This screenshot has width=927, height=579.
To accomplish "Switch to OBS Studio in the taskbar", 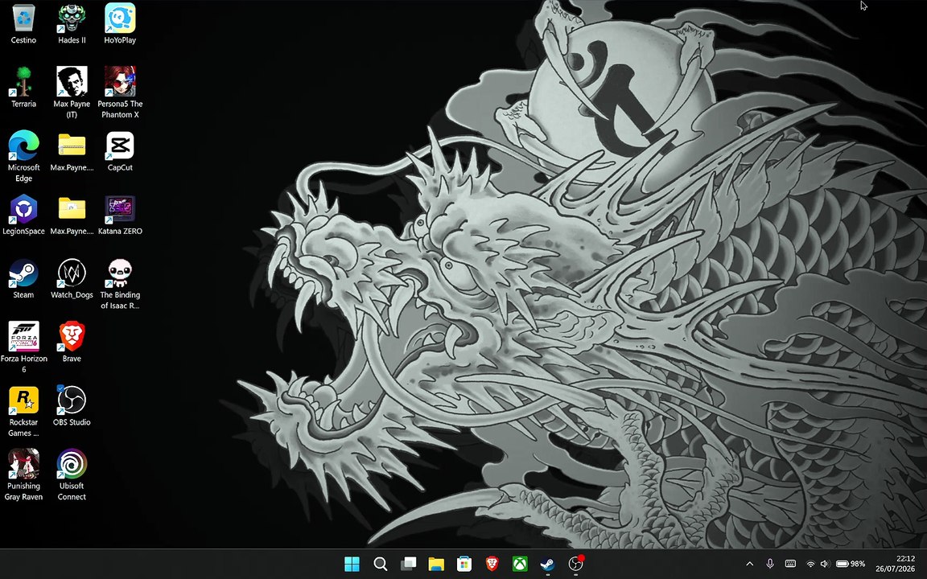I will tap(576, 565).
